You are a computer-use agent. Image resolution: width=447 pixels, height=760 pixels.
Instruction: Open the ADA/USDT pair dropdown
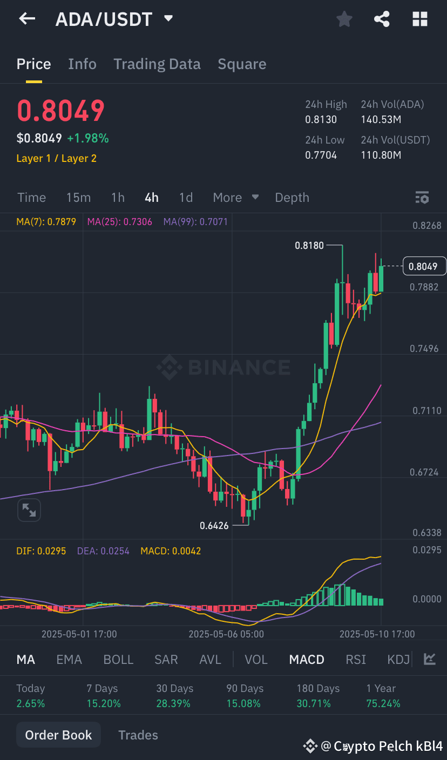(168, 18)
